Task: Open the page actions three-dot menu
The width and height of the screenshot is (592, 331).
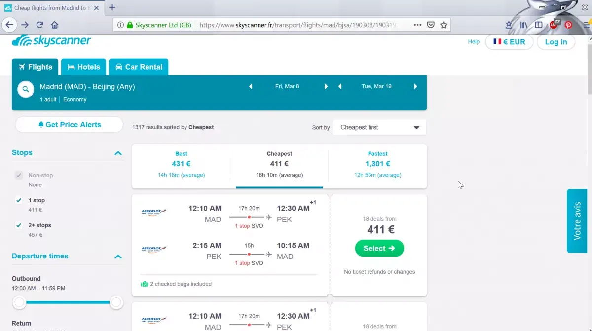Action: (417, 25)
